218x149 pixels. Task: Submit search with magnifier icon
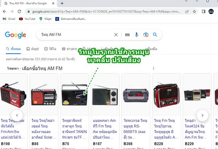coord(155,35)
